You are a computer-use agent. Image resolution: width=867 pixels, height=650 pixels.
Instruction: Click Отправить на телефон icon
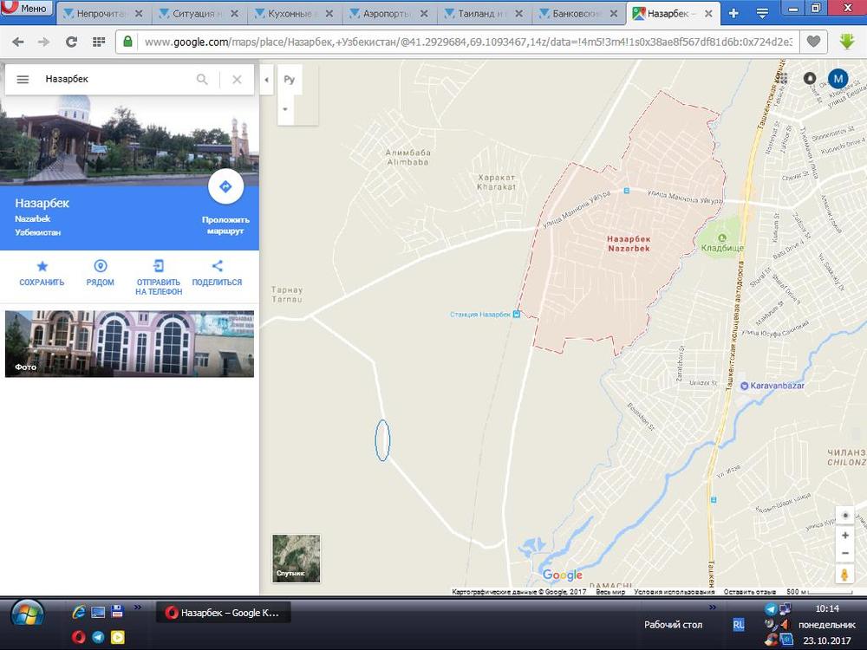(x=159, y=267)
